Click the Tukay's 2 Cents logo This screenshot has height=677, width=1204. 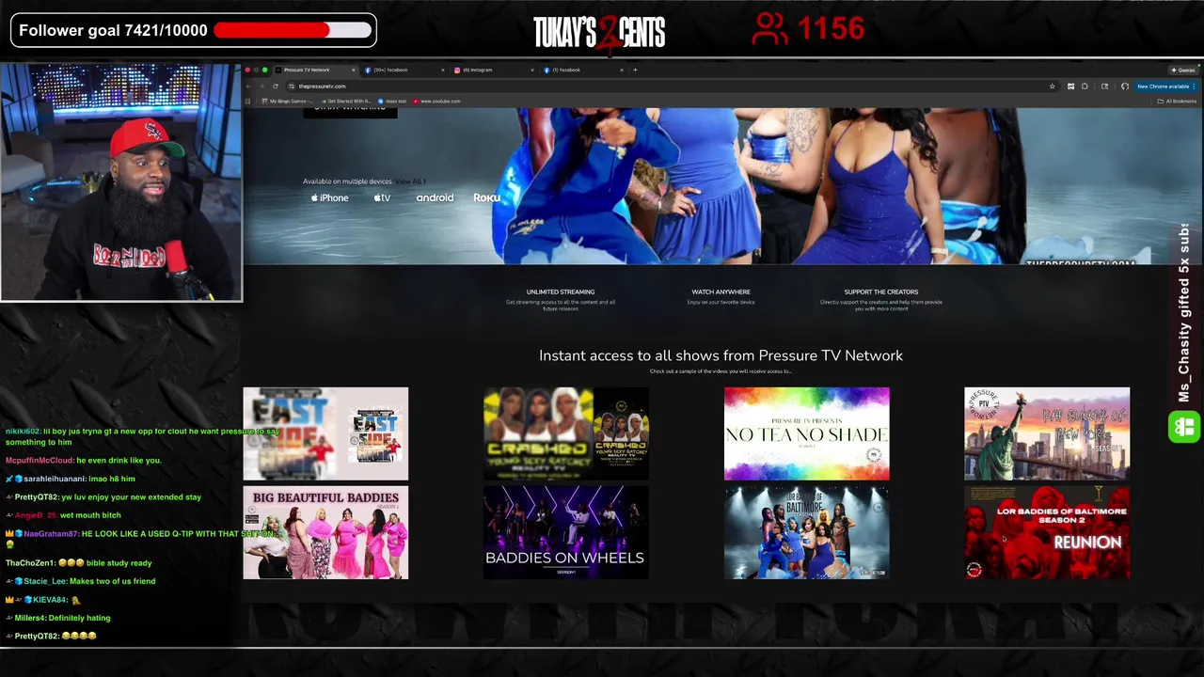(x=599, y=32)
